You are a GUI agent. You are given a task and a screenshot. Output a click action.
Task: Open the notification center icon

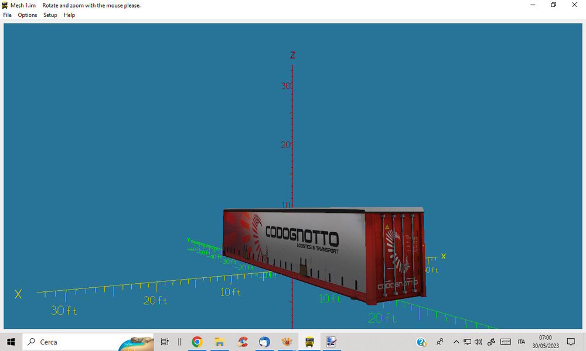[571, 342]
